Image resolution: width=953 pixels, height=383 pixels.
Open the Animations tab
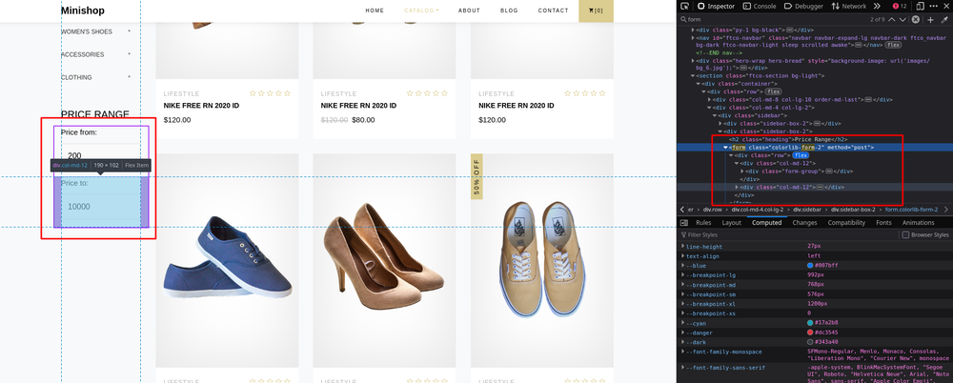(x=919, y=223)
